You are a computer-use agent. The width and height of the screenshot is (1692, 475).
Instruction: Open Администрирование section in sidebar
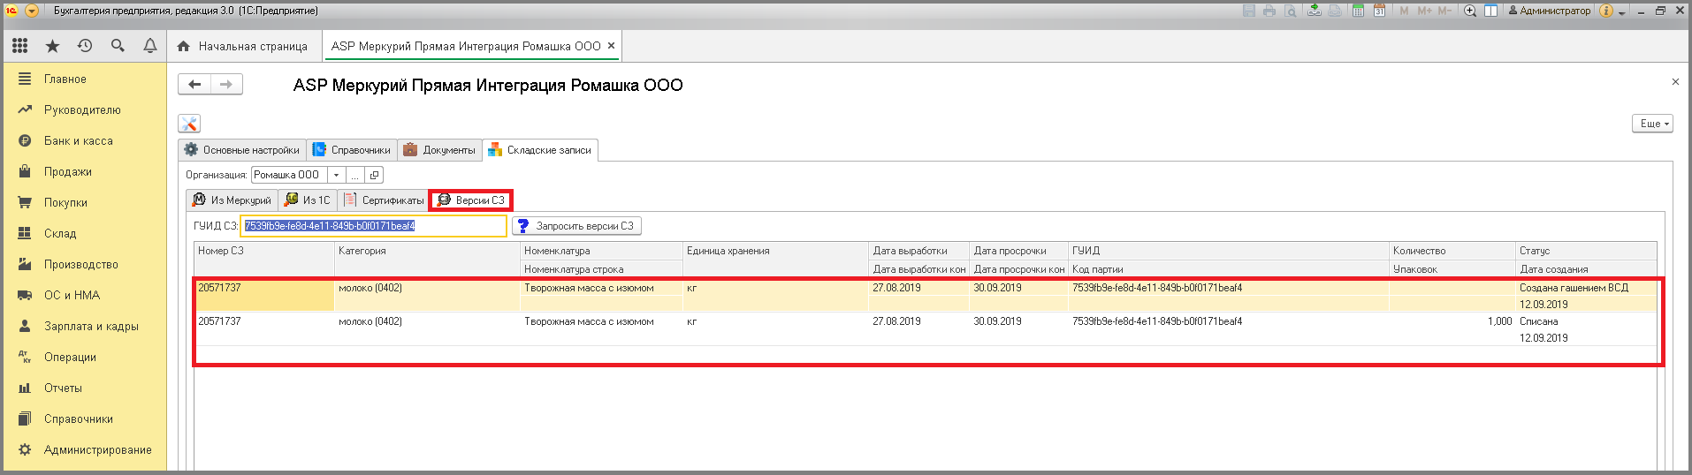[x=85, y=449]
